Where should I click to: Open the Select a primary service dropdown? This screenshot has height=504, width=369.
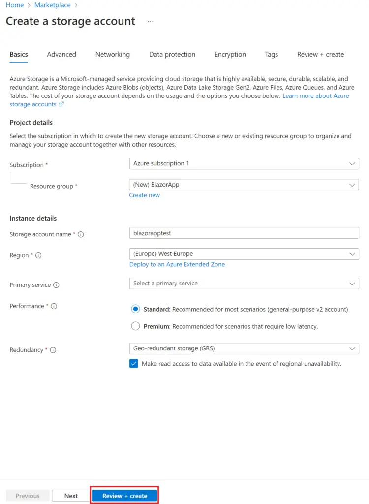click(244, 283)
